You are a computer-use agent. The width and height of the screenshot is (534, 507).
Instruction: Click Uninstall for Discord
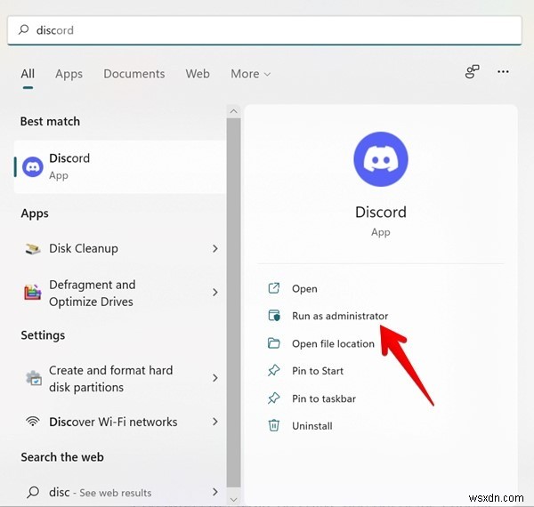pos(312,426)
